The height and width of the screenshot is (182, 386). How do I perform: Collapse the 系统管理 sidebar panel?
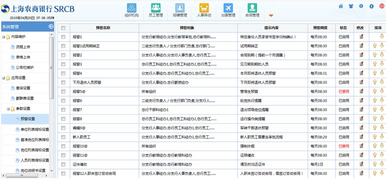pyautogui.click(x=50, y=26)
